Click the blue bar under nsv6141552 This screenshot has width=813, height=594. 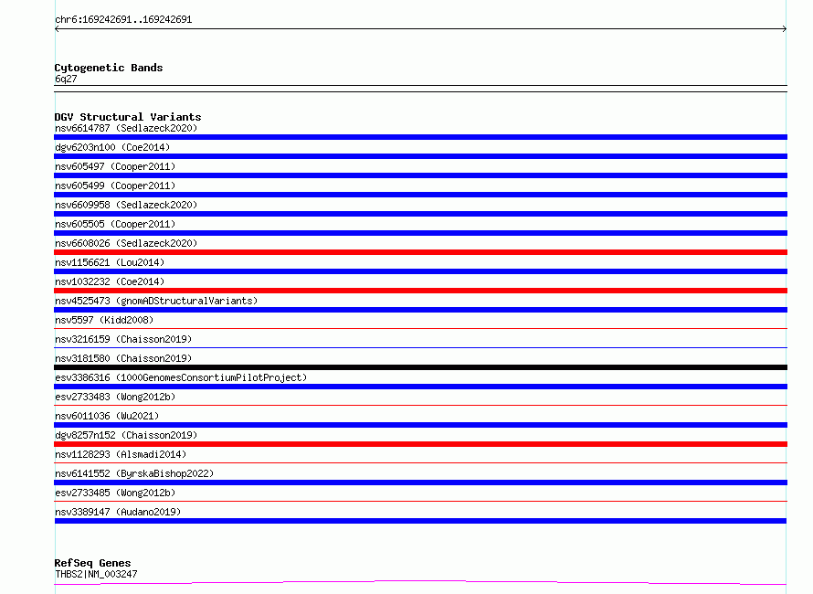pyautogui.click(x=420, y=483)
